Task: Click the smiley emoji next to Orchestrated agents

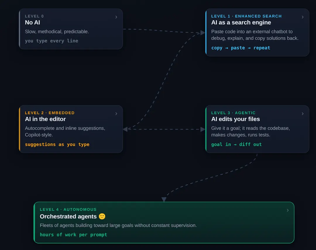Action: [x=102, y=216]
